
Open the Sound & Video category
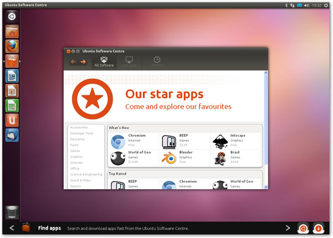[x=80, y=180]
